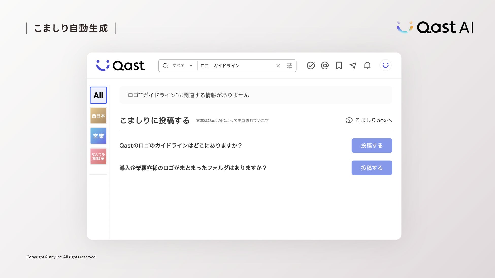The height and width of the screenshot is (278, 495).
Task: Open mentions via the @ icon
Action: [325, 66]
